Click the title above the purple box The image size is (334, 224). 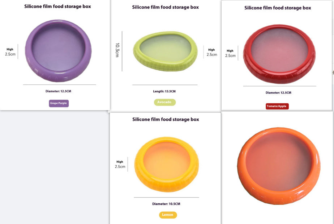(x=57, y=7)
